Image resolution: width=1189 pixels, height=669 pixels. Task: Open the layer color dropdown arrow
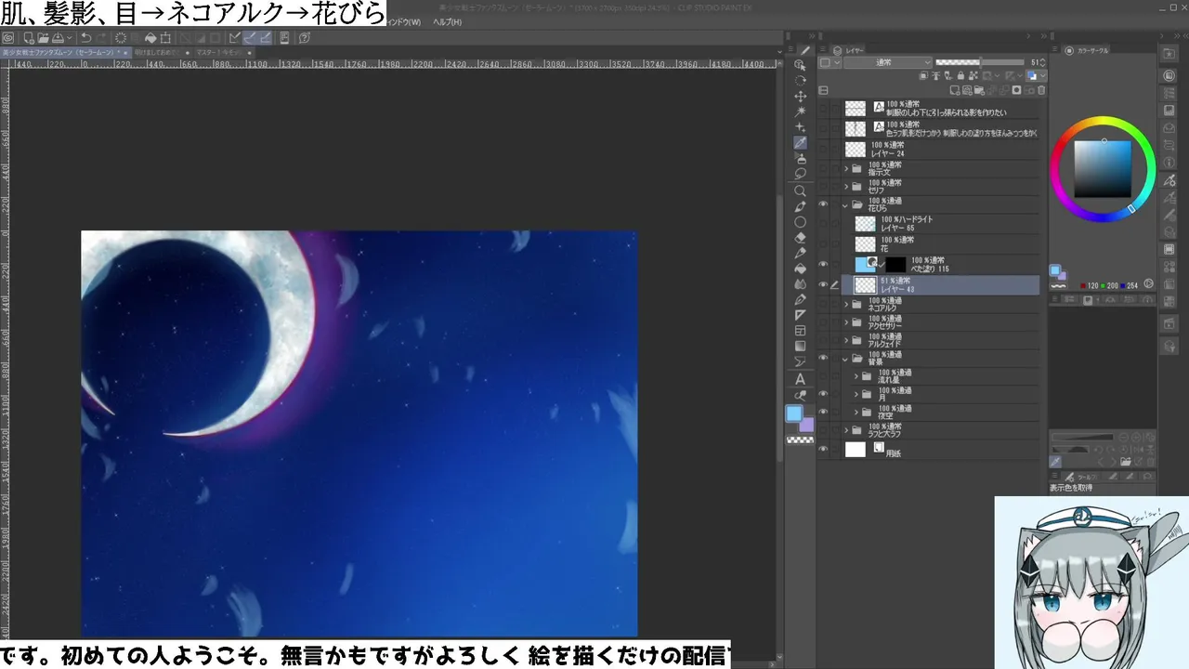1042,76
